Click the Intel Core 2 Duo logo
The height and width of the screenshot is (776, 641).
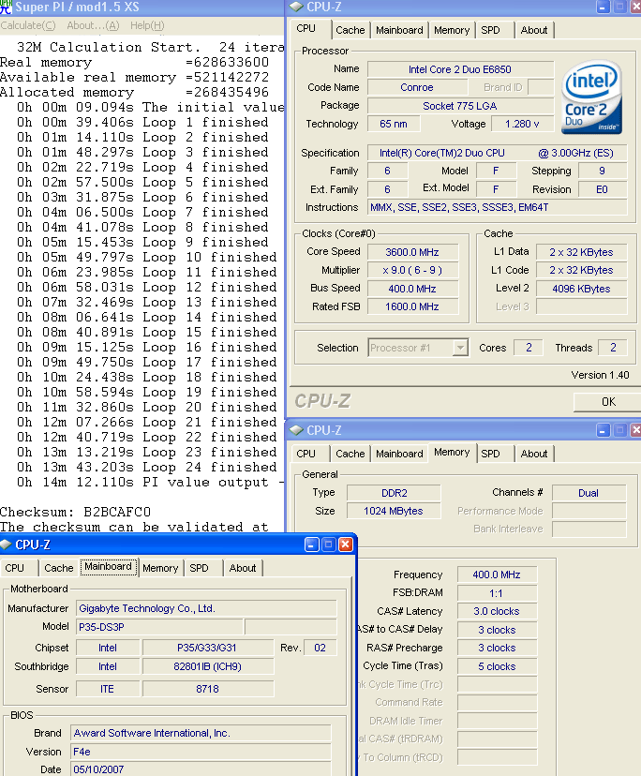[x=591, y=97]
